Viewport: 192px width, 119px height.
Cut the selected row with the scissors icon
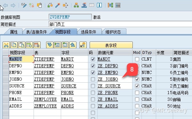[x=6, y=45]
